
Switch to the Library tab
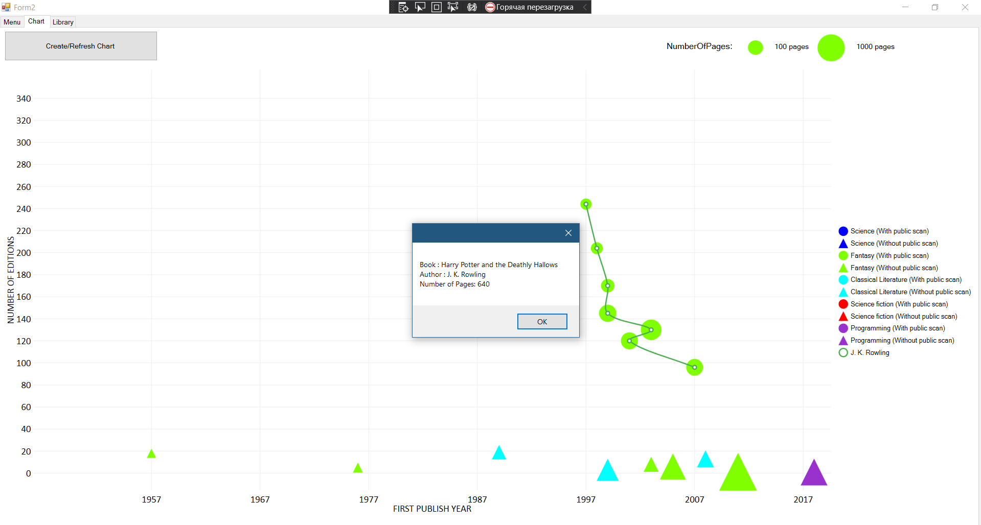tap(62, 22)
